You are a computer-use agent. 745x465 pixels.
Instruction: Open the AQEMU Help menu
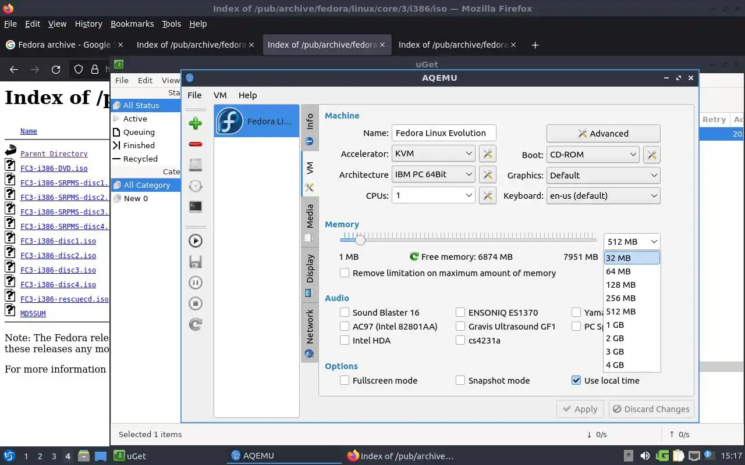pyautogui.click(x=247, y=95)
